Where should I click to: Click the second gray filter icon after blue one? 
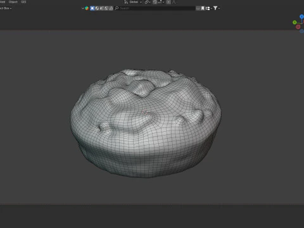coord(101,8)
